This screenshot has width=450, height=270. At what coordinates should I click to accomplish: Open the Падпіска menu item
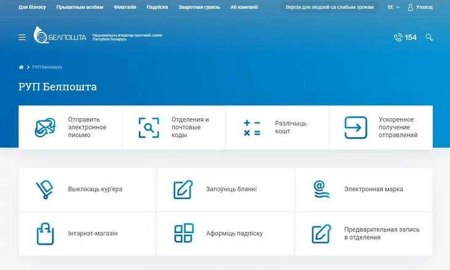coord(157,7)
